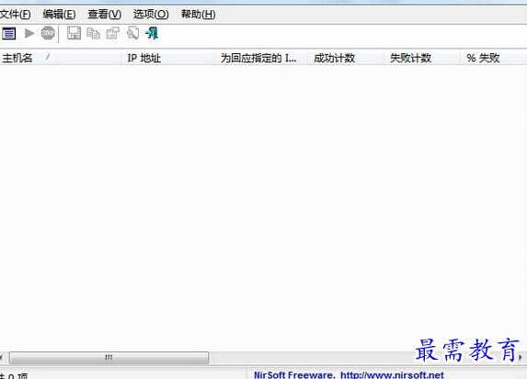Click the STOP sign toolbar icon
The width and height of the screenshot is (527, 379).
(48, 33)
